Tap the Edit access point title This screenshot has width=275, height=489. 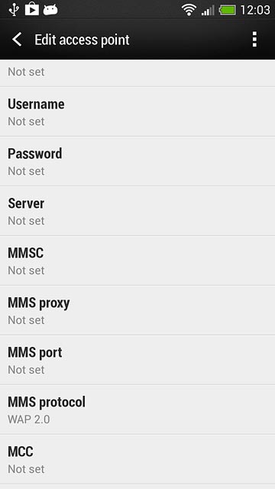(x=82, y=40)
